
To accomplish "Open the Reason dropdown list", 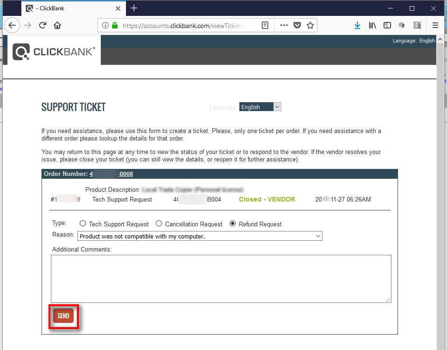I will point(200,236).
